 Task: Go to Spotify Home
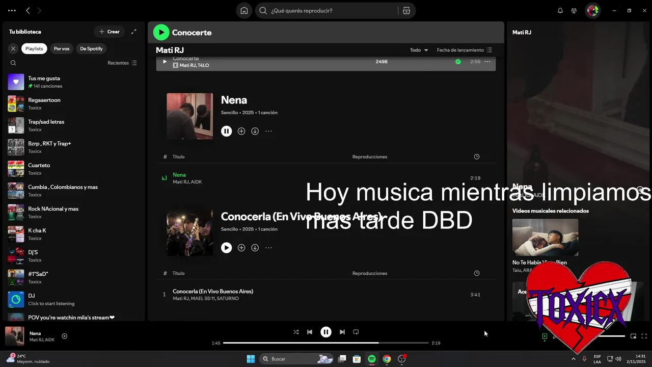point(244,11)
